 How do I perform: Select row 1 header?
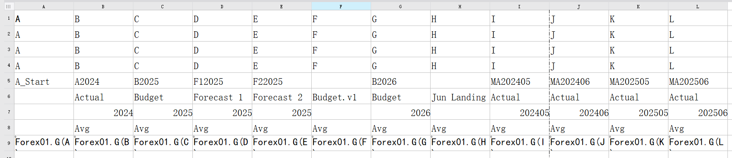(9, 18)
